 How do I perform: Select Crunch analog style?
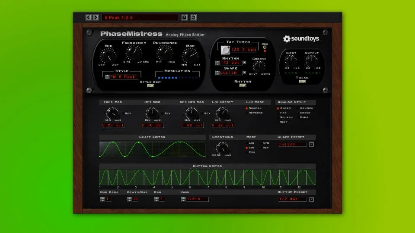[297, 108]
